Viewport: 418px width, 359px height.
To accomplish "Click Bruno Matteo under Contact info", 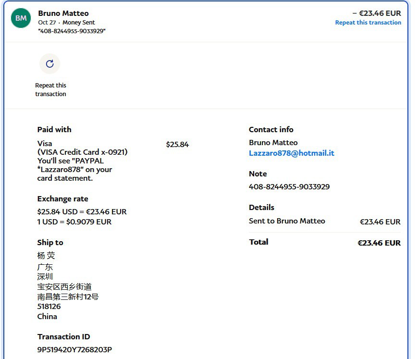I will (x=273, y=143).
